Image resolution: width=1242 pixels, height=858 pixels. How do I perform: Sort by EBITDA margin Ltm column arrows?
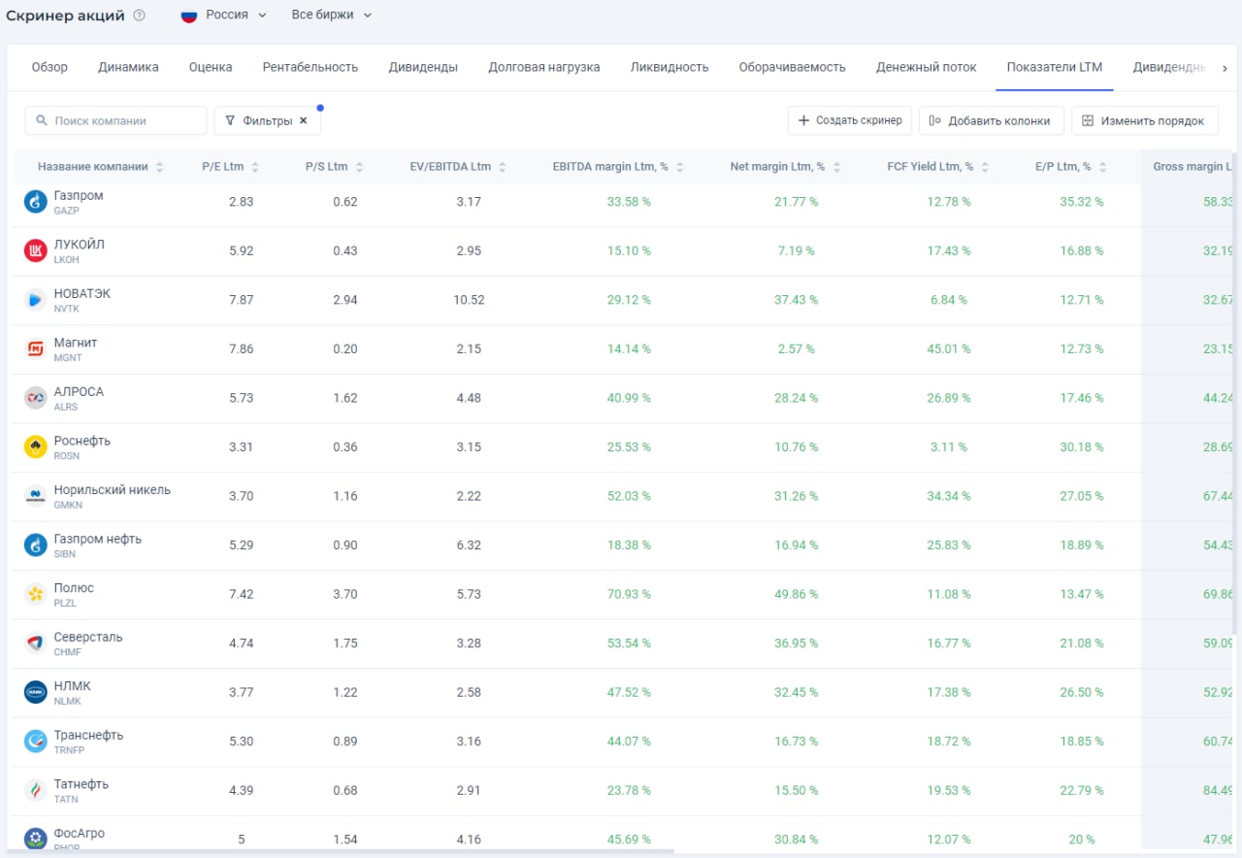(x=680, y=167)
